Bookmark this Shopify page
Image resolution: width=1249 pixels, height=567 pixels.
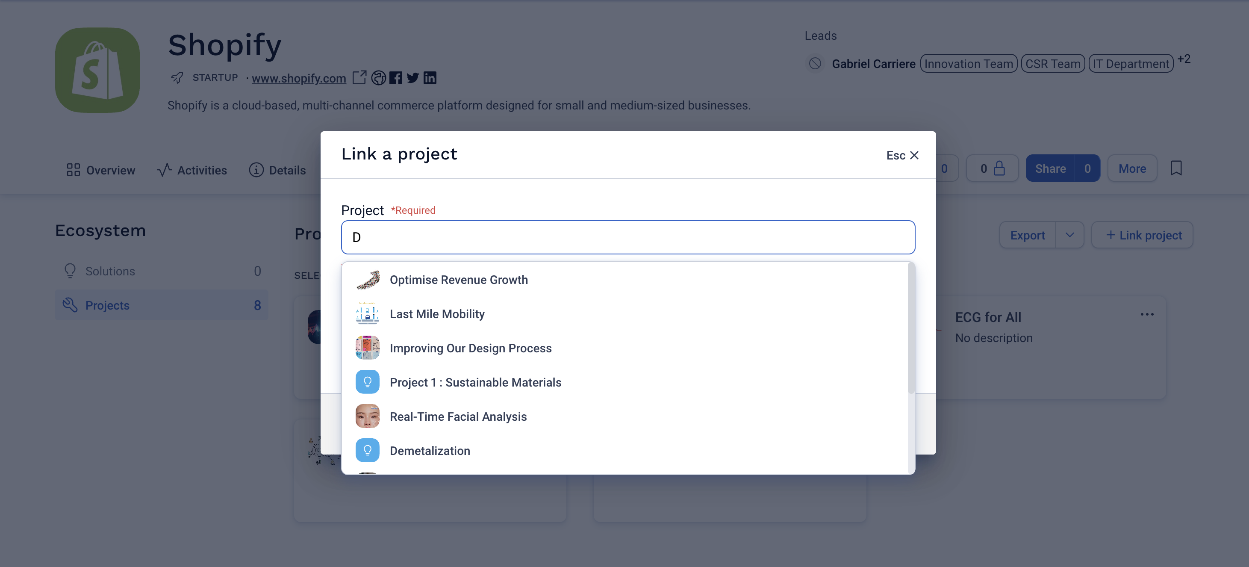pyautogui.click(x=1176, y=168)
